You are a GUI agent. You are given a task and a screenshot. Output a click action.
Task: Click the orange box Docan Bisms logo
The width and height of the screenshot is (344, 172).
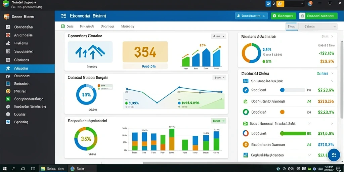7,17
